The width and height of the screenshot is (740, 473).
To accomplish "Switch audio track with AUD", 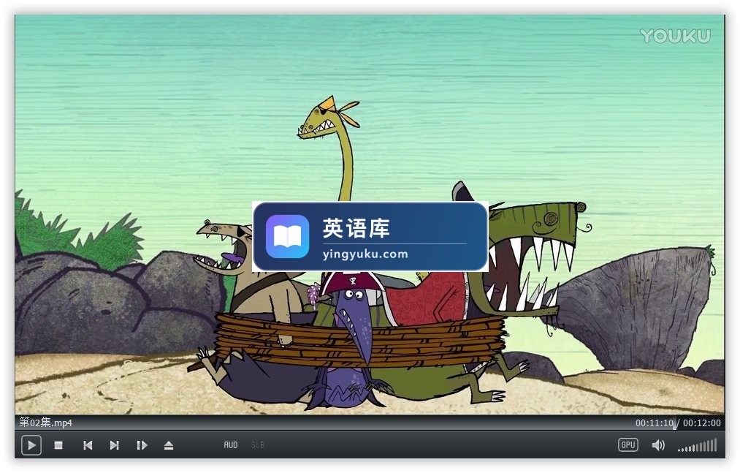I will pyautogui.click(x=231, y=444).
